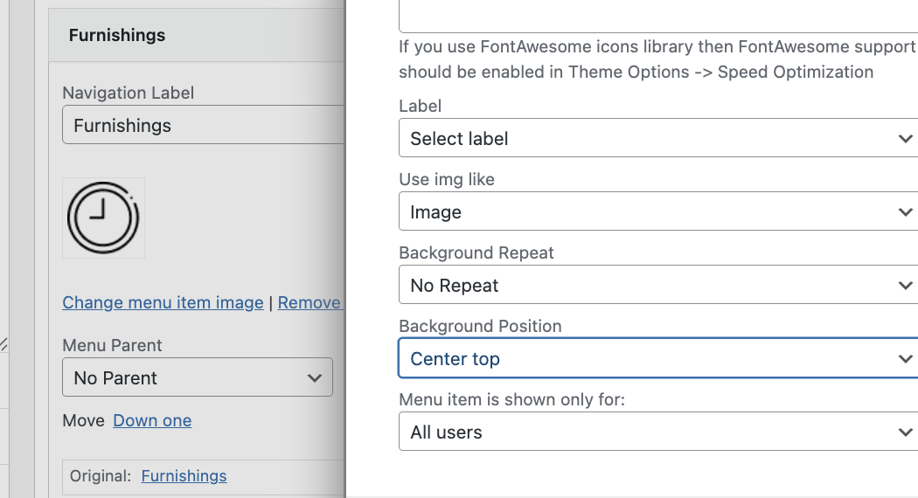The image size is (918, 498).
Task: Click the Menu Parent caption text
Action: pyautogui.click(x=113, y=345)
